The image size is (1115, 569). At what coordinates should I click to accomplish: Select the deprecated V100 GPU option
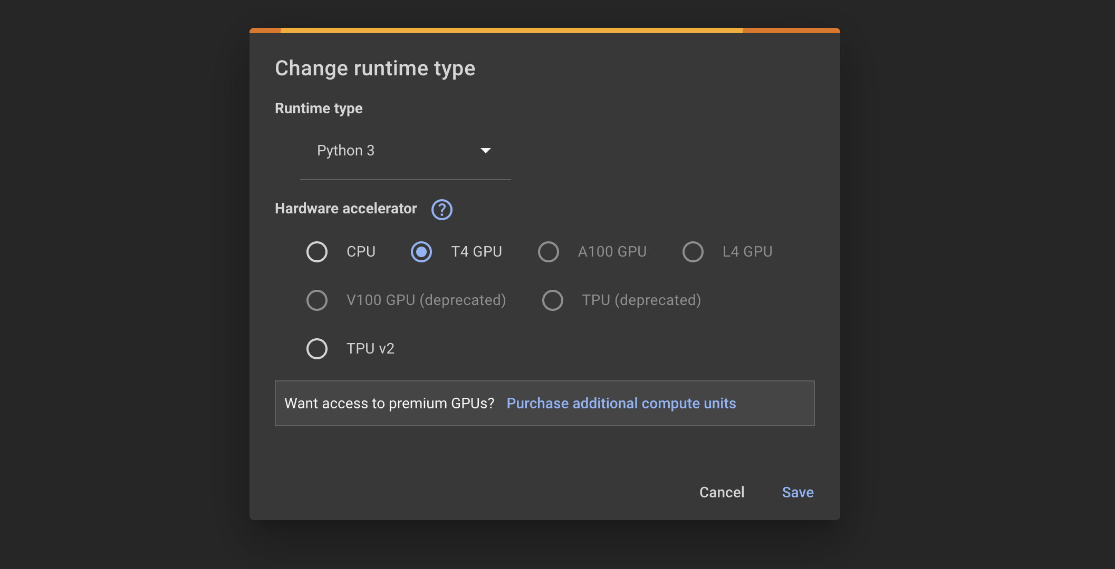click(316, 300)
